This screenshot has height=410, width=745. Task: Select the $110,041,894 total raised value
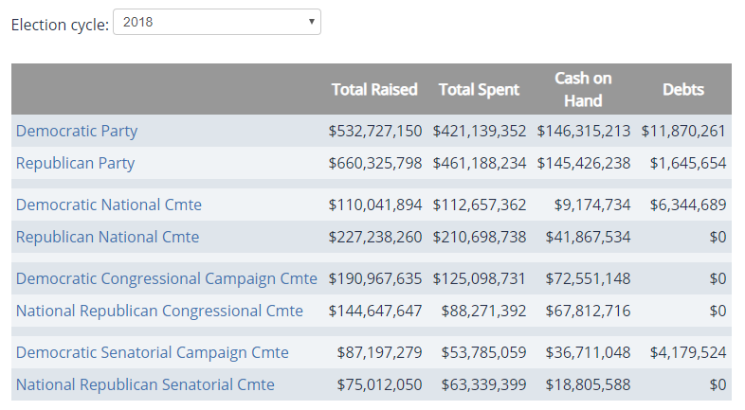(375, 205)
